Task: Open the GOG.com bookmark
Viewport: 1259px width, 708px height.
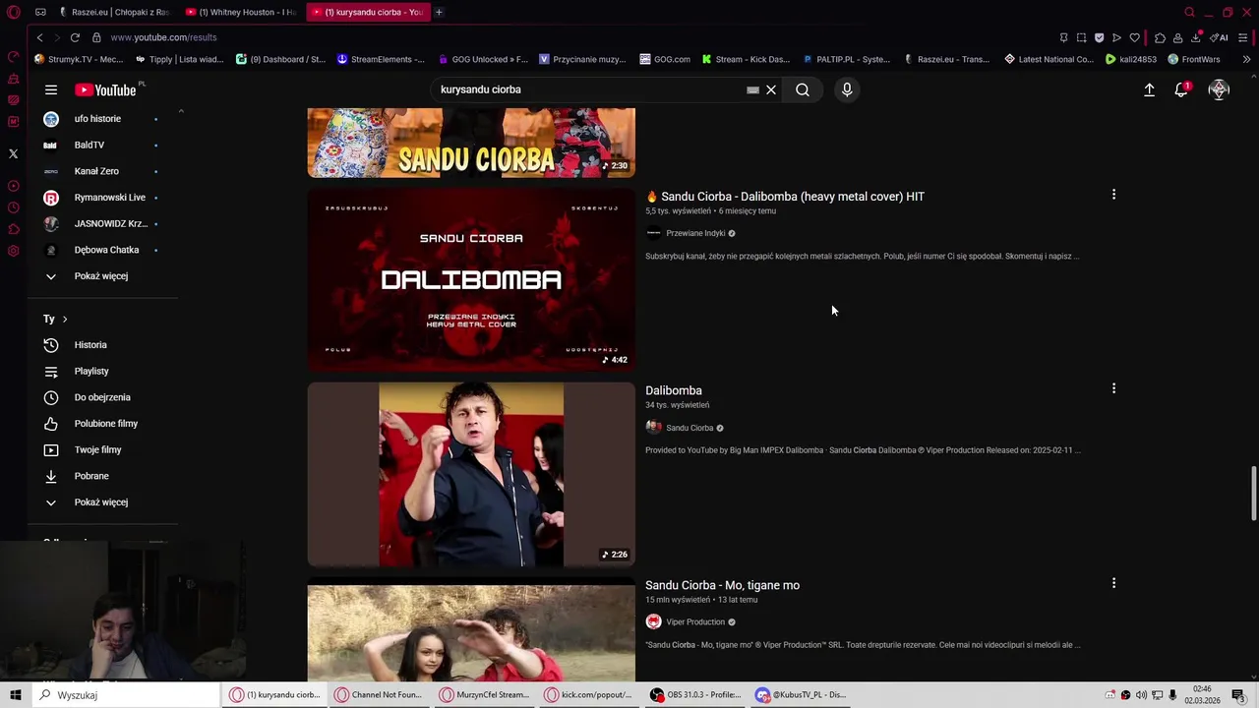Action: click(665, 59)
